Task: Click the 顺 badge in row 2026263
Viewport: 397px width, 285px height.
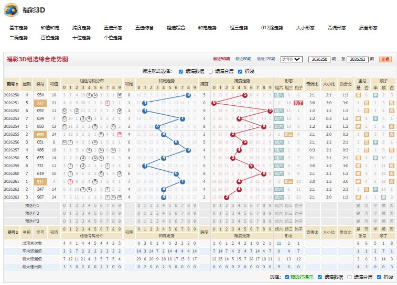Action: pos(383,197)
